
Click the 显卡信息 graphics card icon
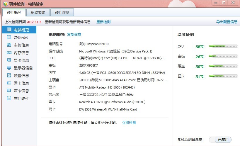tap(9, 60)
